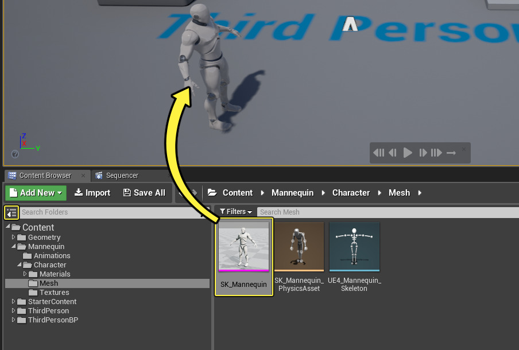This screenshot has height=350, width=519.
Task: Click the Import button
Action: coord(92,193)
